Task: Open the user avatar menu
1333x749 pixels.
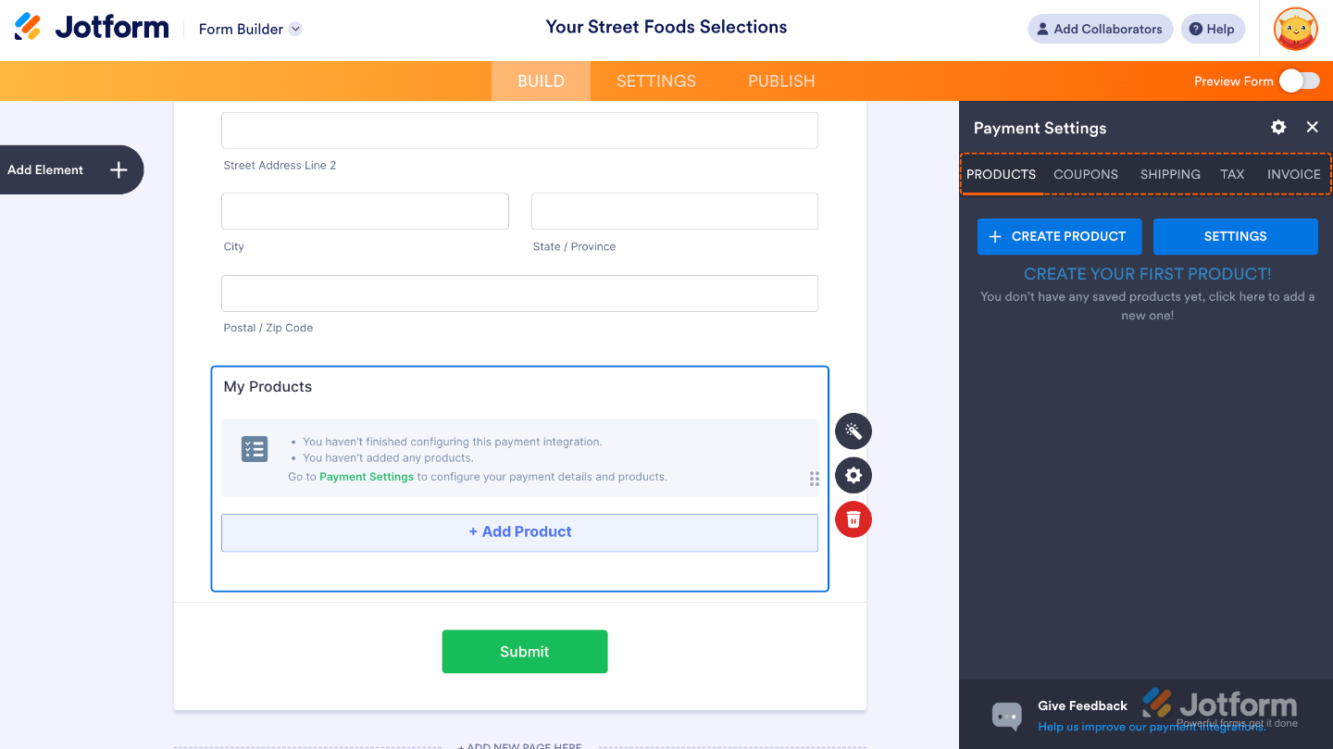Action: [x=1295, y=29]
